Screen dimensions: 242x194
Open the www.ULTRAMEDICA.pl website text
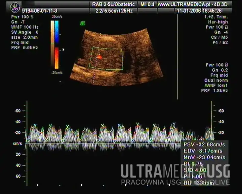(x=193, y=4)
